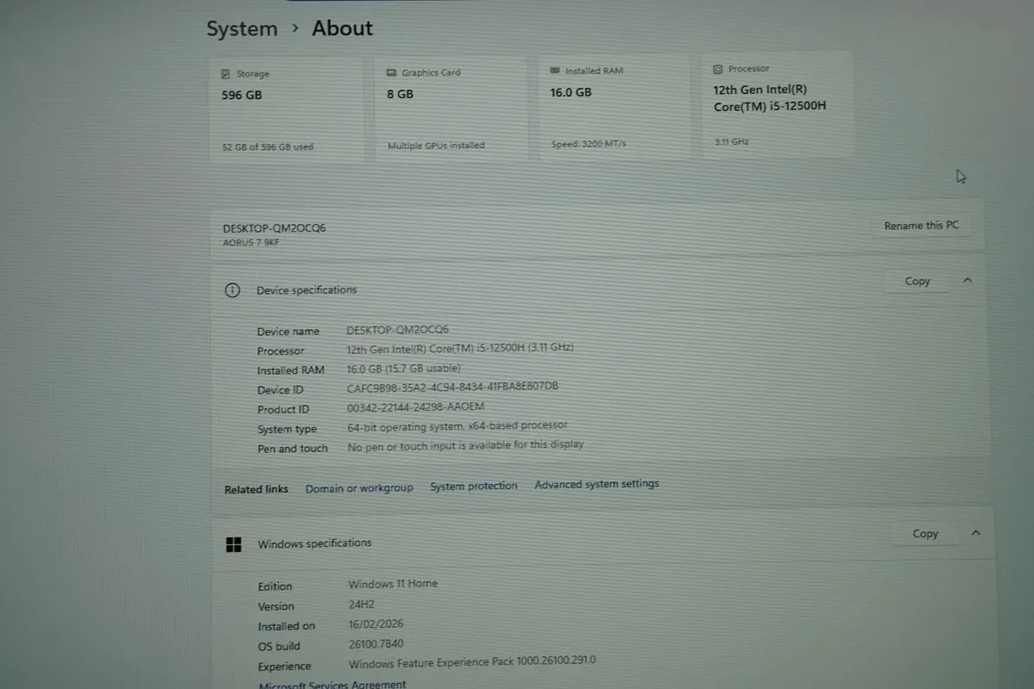Click the Windows logo icon

pos(234,544)
